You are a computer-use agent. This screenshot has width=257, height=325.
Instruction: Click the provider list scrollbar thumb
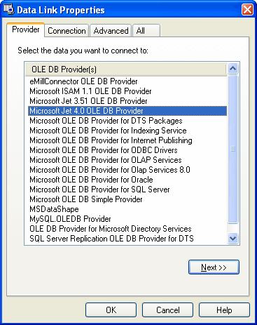(232, 149)
